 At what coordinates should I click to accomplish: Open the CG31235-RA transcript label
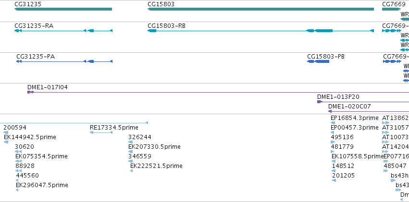tap(34, 26)
